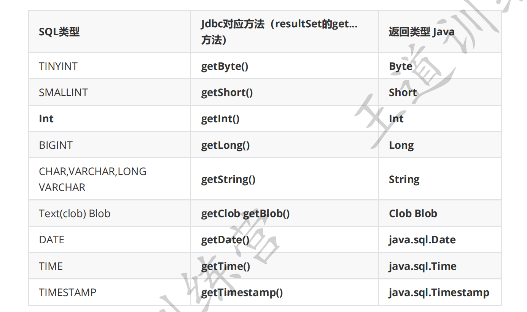Screen dimensions: 527x312
Task: Click 'Int' in the return type column
Action: tap(439, 118)
